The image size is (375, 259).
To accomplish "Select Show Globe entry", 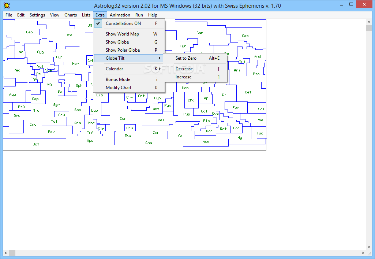I will 129,42.
